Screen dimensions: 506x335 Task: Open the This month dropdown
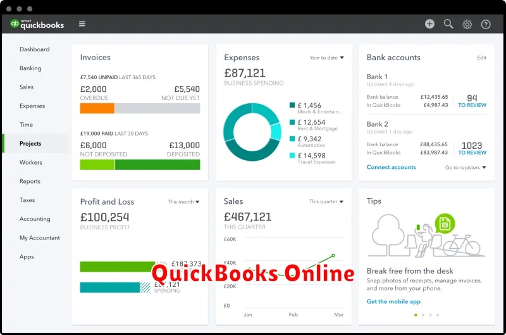[x=183, y=202]
